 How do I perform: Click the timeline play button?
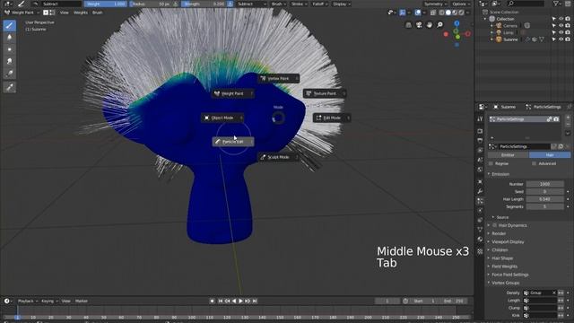pos(240,301)
